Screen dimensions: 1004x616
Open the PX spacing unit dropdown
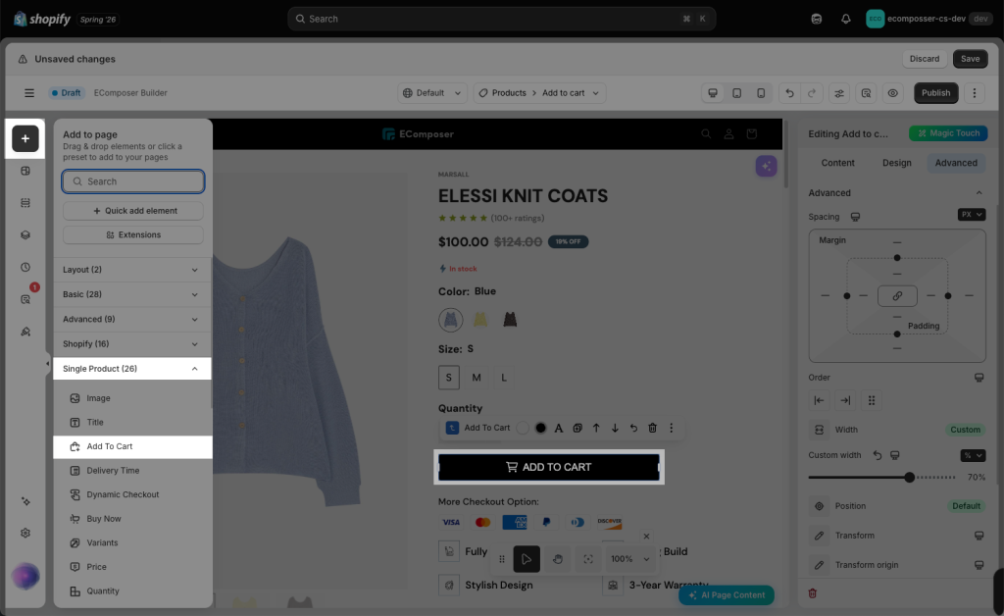click(972, 215)
